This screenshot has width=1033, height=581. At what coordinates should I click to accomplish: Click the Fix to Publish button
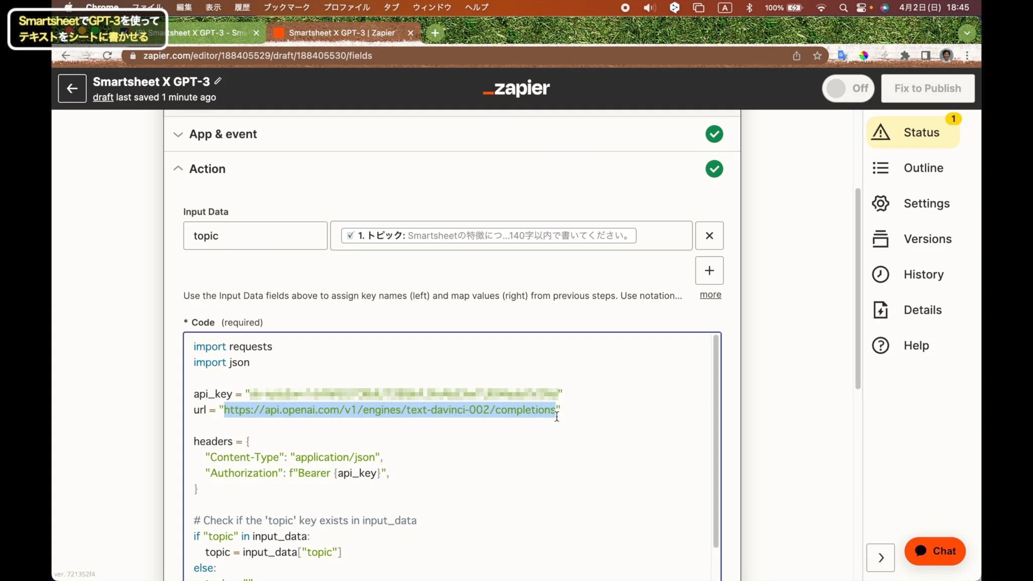[928, 88]
